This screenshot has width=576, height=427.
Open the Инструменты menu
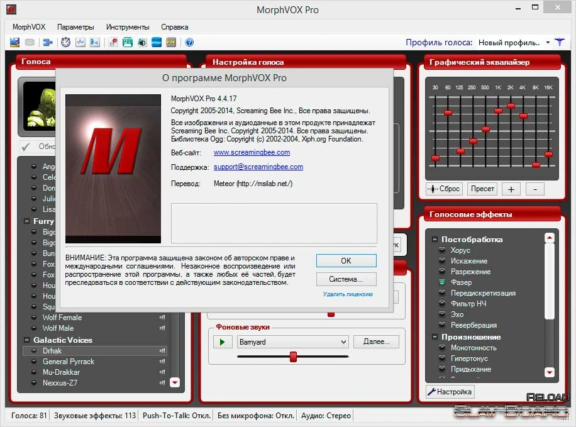point(128,27)
